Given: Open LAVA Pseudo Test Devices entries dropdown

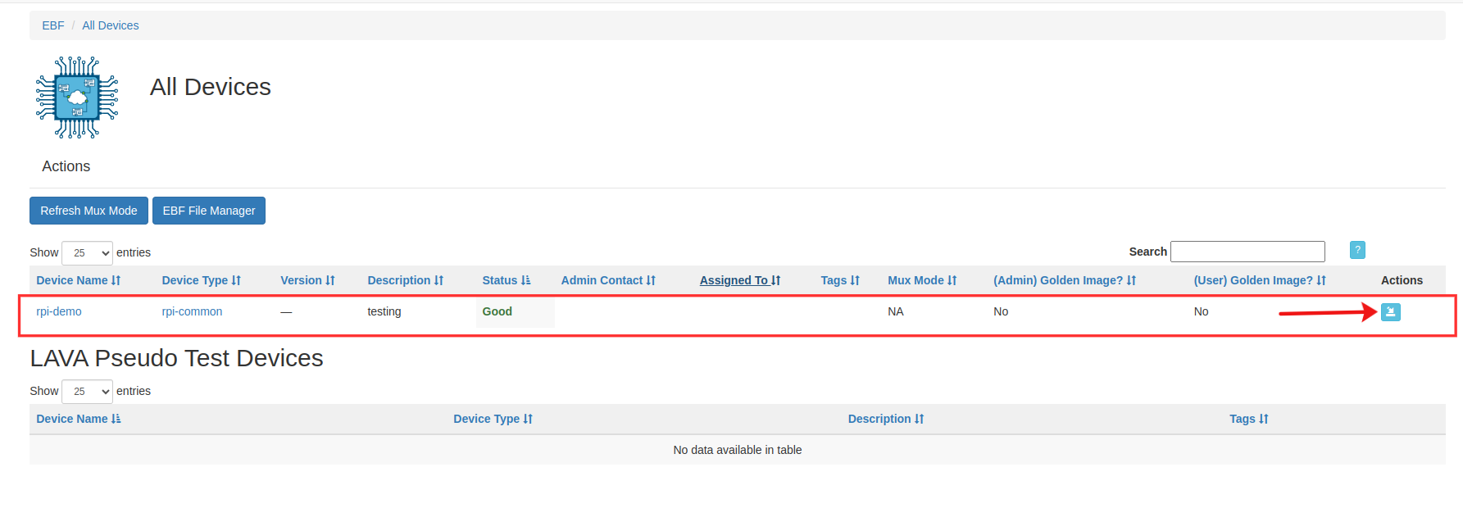Looking at the screenshot, I should 87,391.
